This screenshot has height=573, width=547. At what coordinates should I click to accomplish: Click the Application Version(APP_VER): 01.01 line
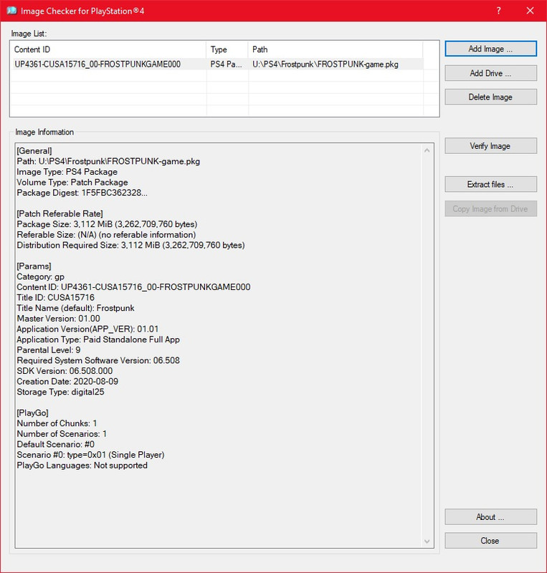coord(87,329)
